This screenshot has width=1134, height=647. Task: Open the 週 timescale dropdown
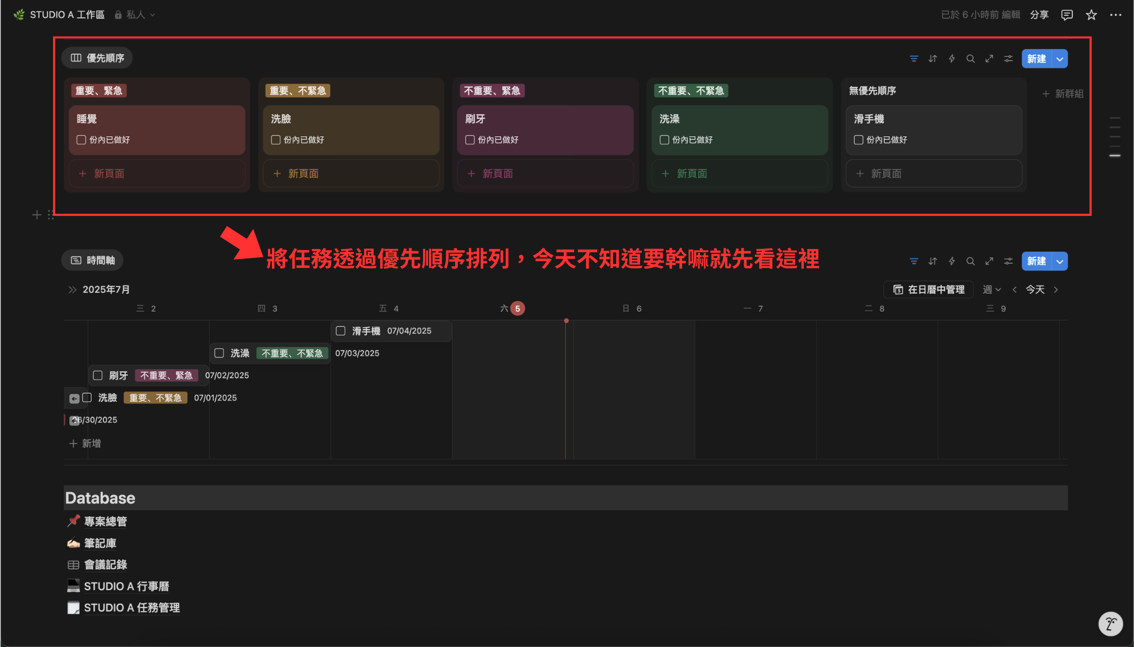click(991, 289)
